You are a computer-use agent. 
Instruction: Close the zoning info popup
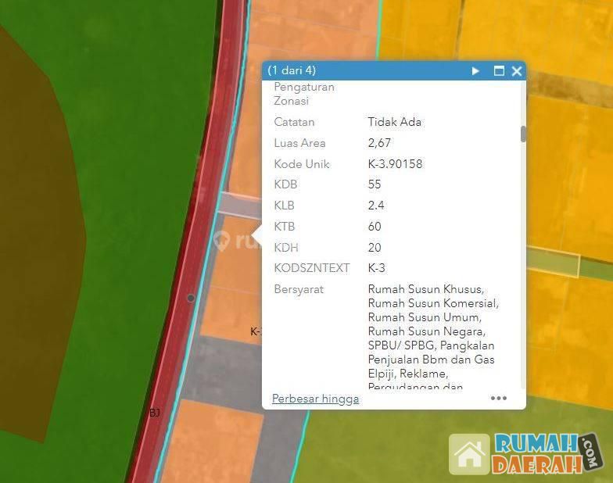point(516,71)
